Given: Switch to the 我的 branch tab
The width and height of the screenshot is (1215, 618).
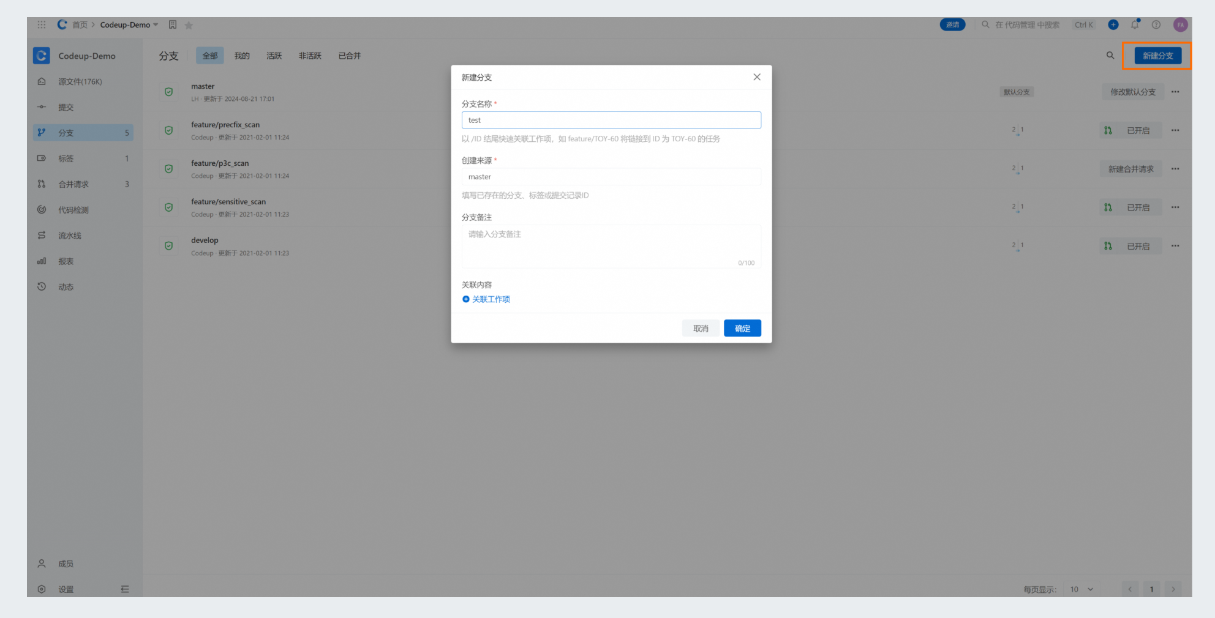Looking at the screenshot, I should tap(242, 56).
